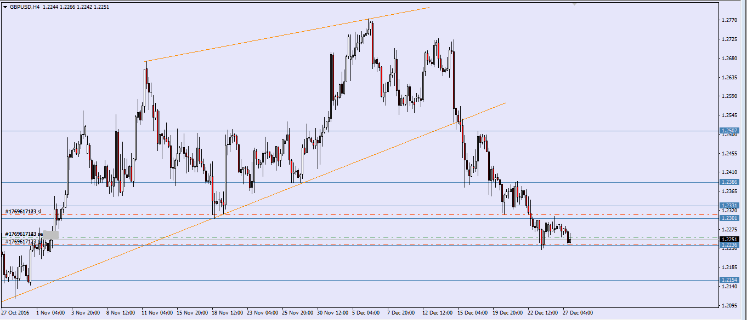Click the 1.2365 price scale value
Screen dimensions: 747x320
[729, 191]
